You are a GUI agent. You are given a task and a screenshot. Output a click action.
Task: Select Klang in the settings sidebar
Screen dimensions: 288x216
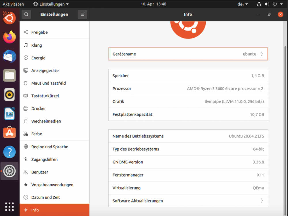[x=54, y=45]
